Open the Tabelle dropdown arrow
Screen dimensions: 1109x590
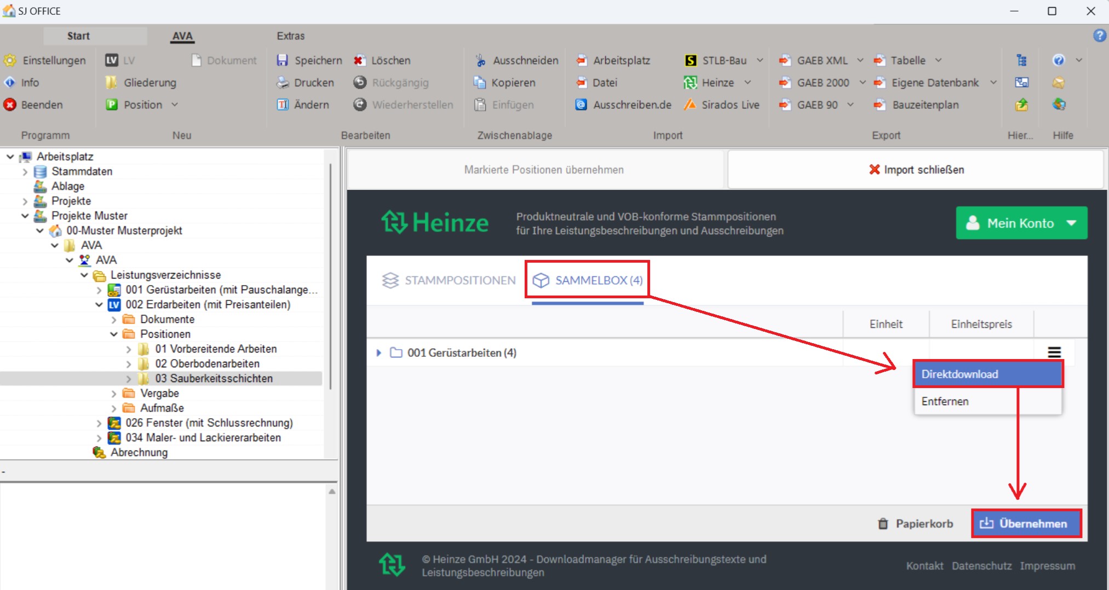coord(938,60)
